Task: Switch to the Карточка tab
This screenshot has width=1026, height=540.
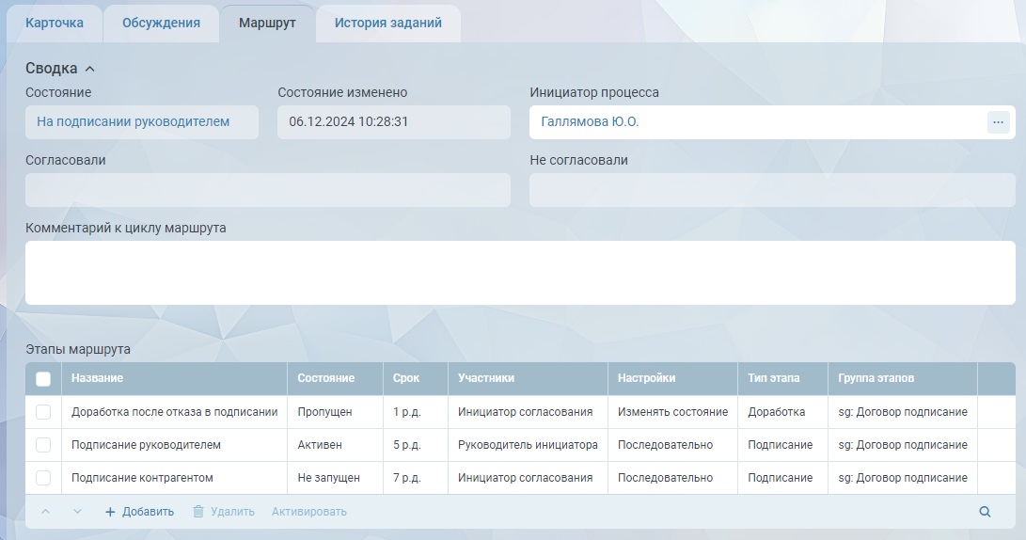Action: [x=55, y=23]
